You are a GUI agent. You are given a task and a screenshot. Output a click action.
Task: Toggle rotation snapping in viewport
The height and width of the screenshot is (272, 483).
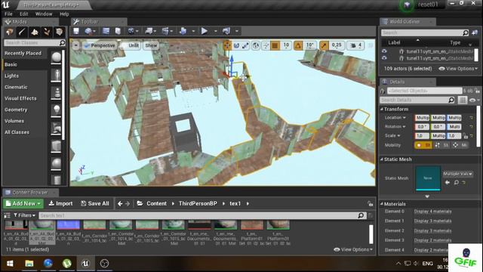tap(298, 45)
